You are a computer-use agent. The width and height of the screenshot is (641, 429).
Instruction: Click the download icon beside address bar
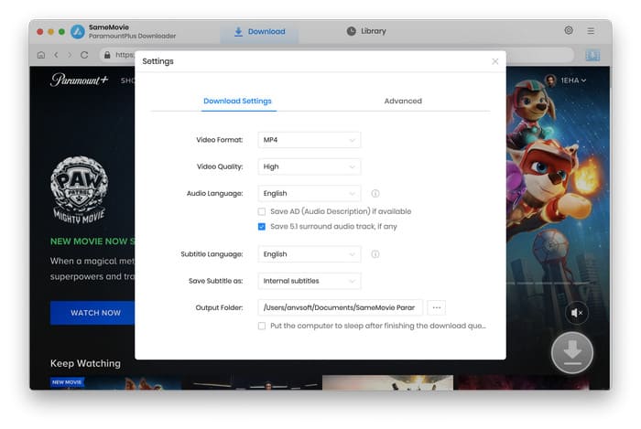point(592,55)
